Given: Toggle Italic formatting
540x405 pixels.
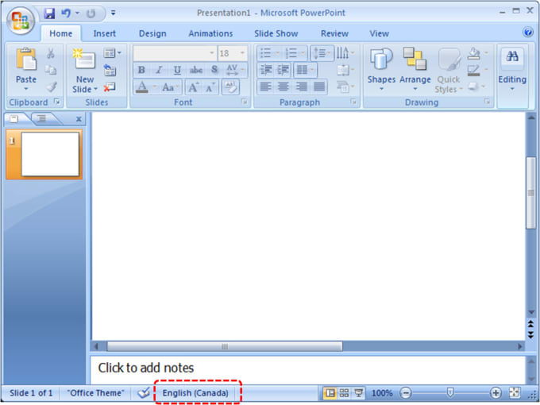Looking at the screenshot, I should click(x=159, y=70).
